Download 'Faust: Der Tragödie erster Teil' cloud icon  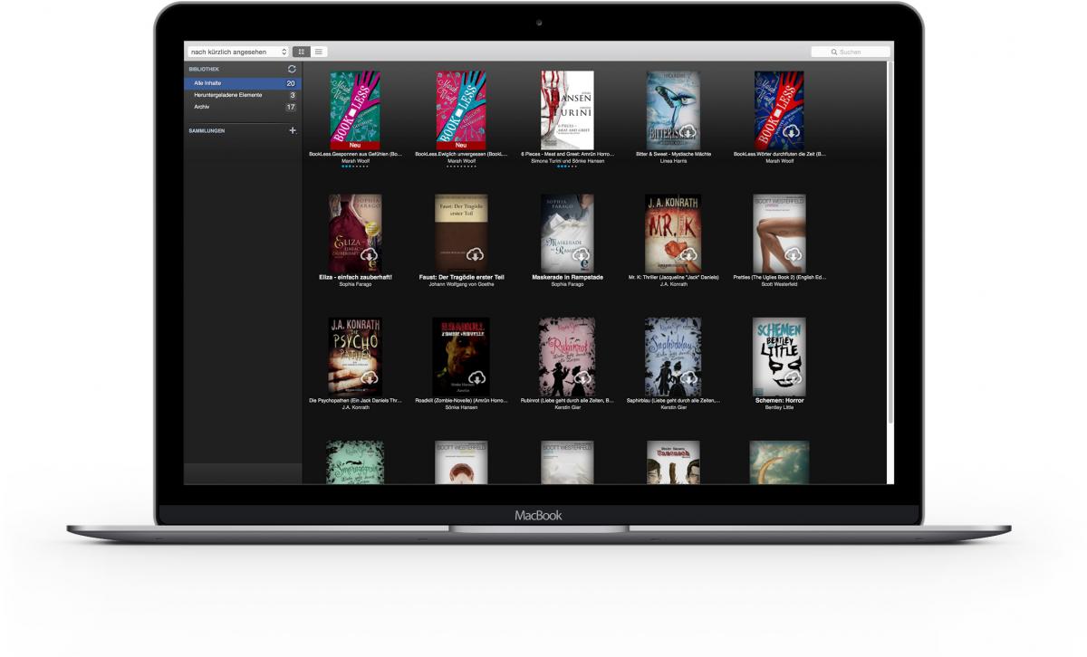476,255
